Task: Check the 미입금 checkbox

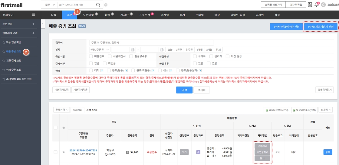Action: click(x=105, y=63)
